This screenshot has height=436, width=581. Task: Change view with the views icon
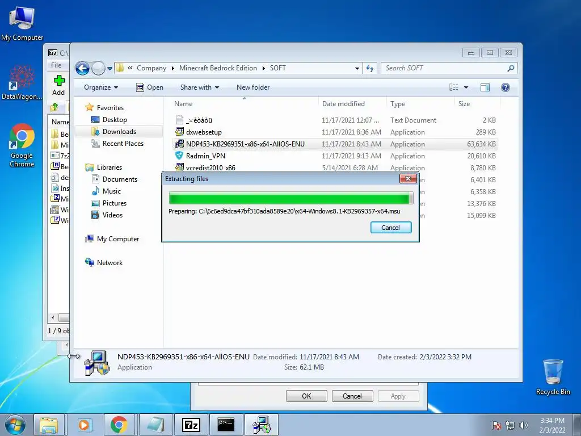pos(454,87)
